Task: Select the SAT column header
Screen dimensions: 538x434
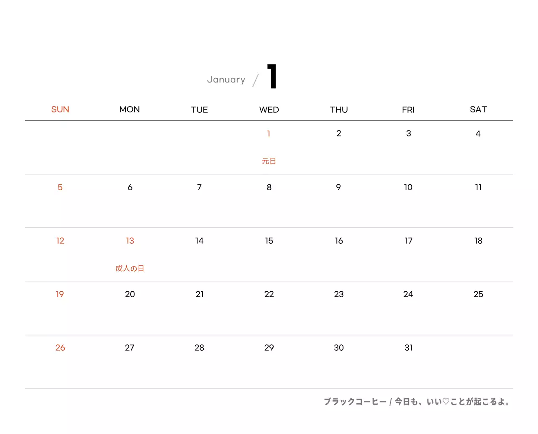Action: (x=478, y=109)
